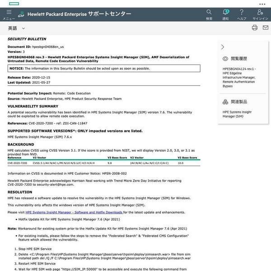Click step 3 Restart HPE SIM Service
The width and height of the screenshot is (271, 271).
tap(37, 264)
